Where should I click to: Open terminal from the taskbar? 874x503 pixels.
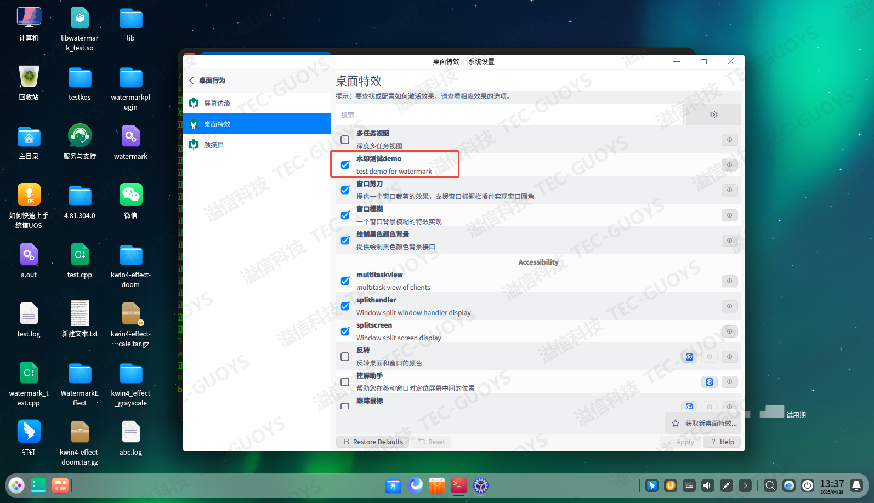459,485
